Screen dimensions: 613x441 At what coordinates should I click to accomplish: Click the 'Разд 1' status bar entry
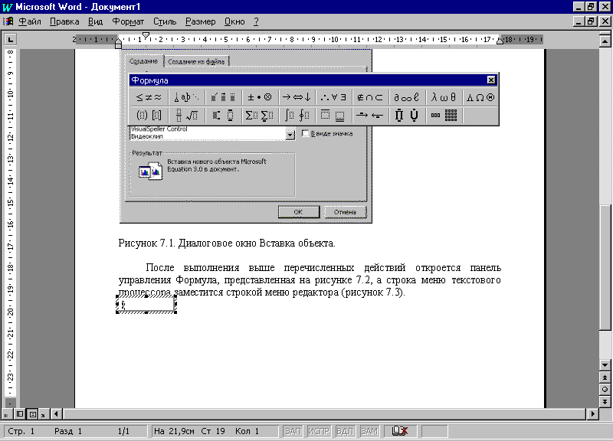tap(68, 431)
